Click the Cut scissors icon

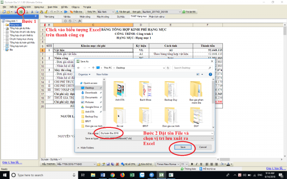pyautogui.click(x=32, y=12)
